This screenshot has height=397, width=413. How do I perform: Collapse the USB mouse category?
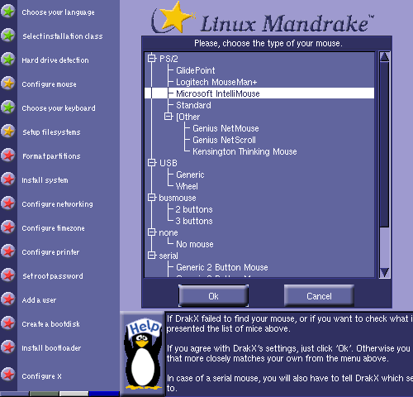click(x=151, y=162)
